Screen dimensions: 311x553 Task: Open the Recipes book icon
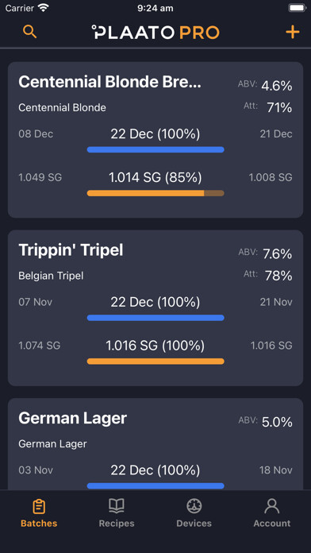point(117,506)
